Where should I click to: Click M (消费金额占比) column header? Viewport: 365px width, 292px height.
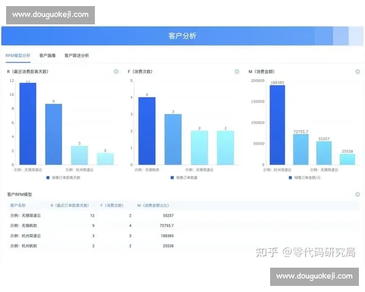153,206
